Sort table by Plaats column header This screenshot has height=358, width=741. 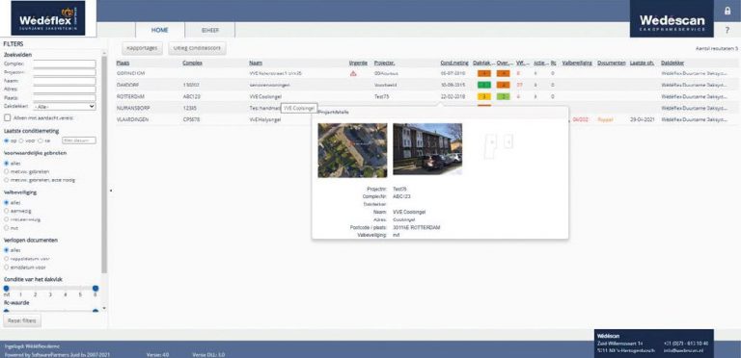coord(123,63)
